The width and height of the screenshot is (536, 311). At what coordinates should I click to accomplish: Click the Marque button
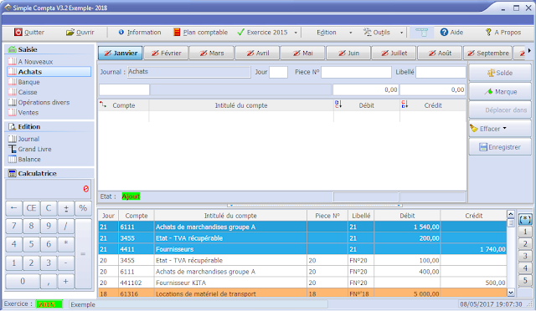point(500,91)
